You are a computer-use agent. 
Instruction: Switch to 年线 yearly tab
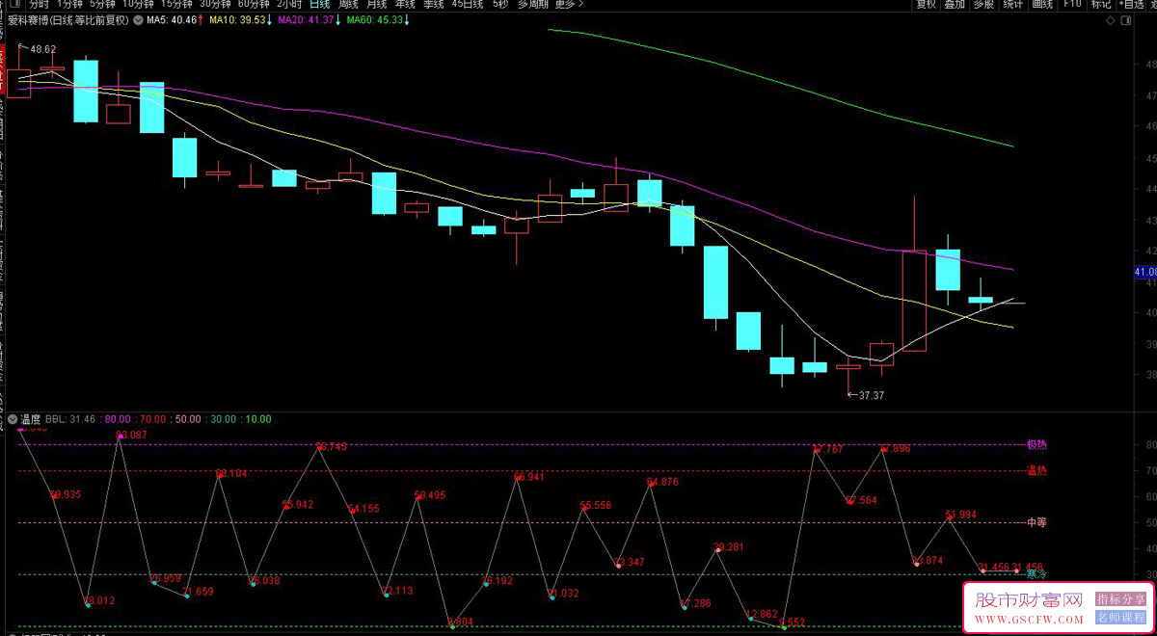405,5
